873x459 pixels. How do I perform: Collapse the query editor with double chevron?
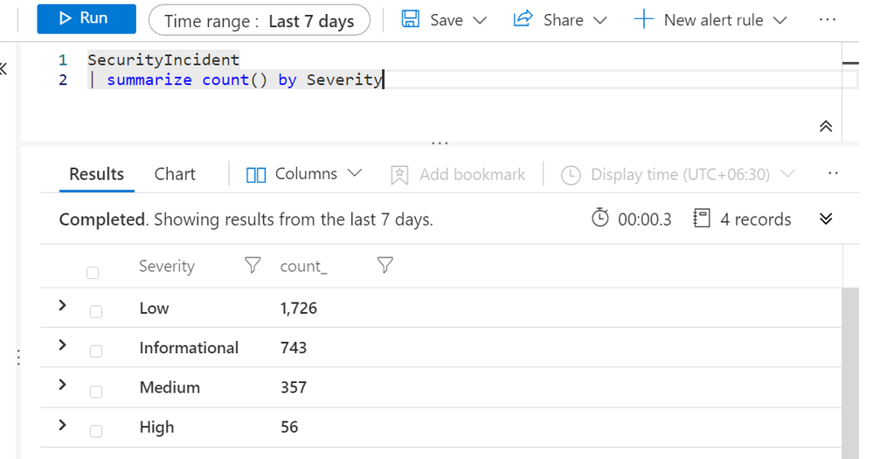[826, 127]
